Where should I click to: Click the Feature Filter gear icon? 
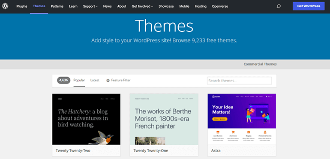pos(108,81)
